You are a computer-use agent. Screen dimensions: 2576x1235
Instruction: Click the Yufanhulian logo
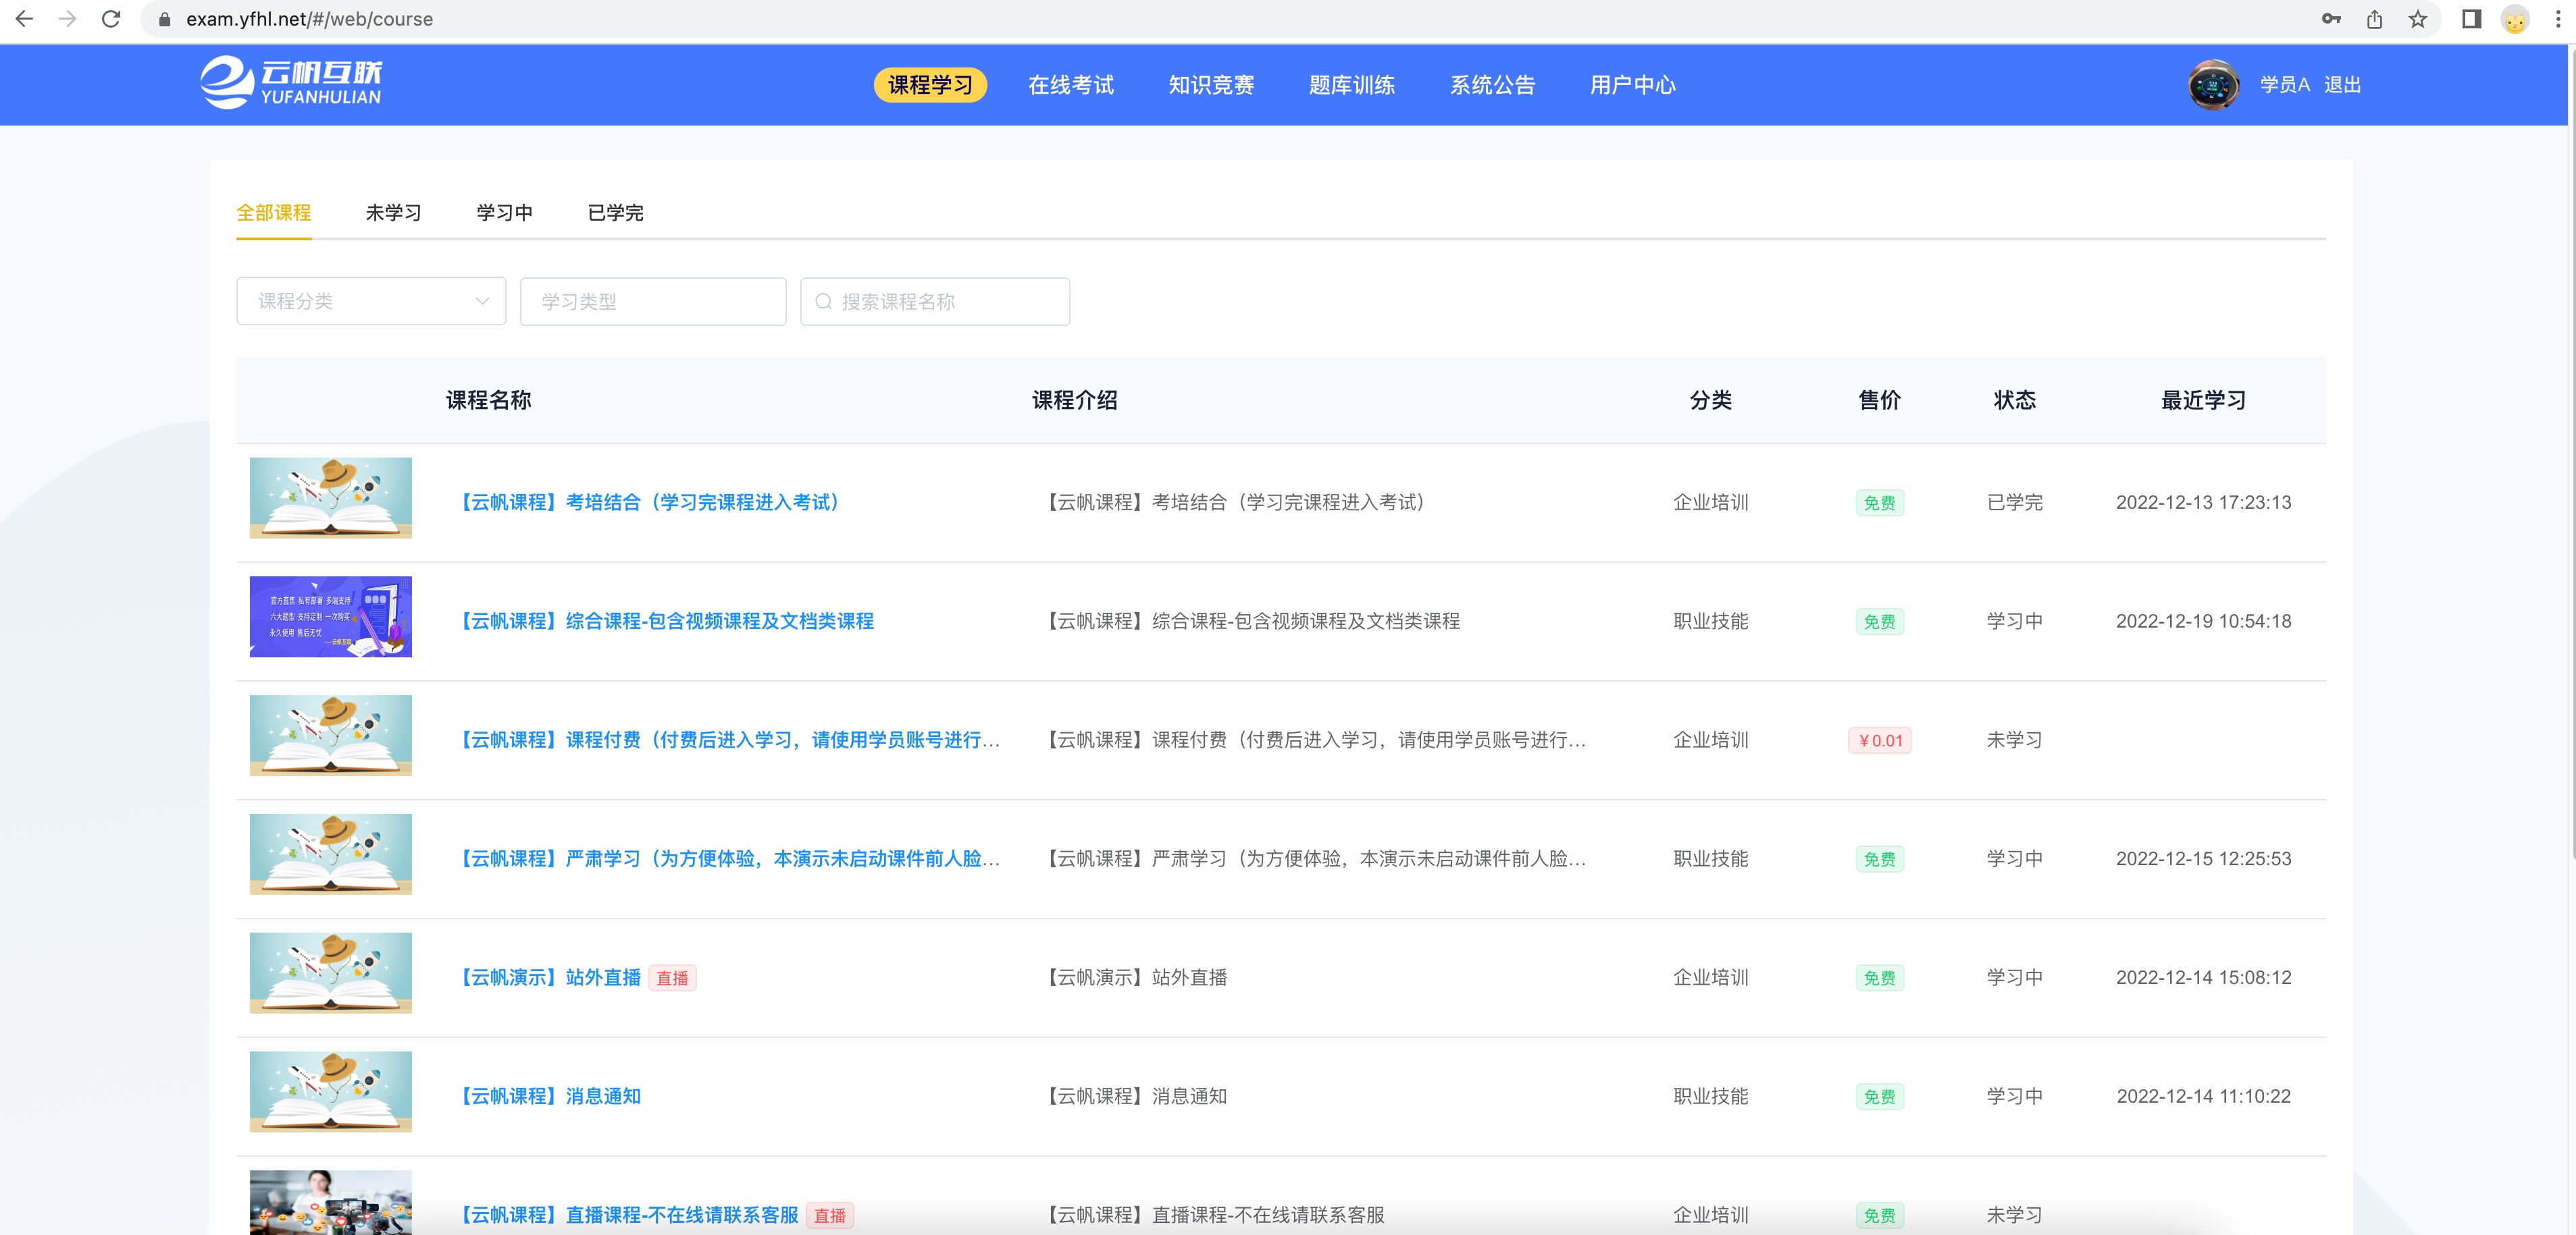291,83
